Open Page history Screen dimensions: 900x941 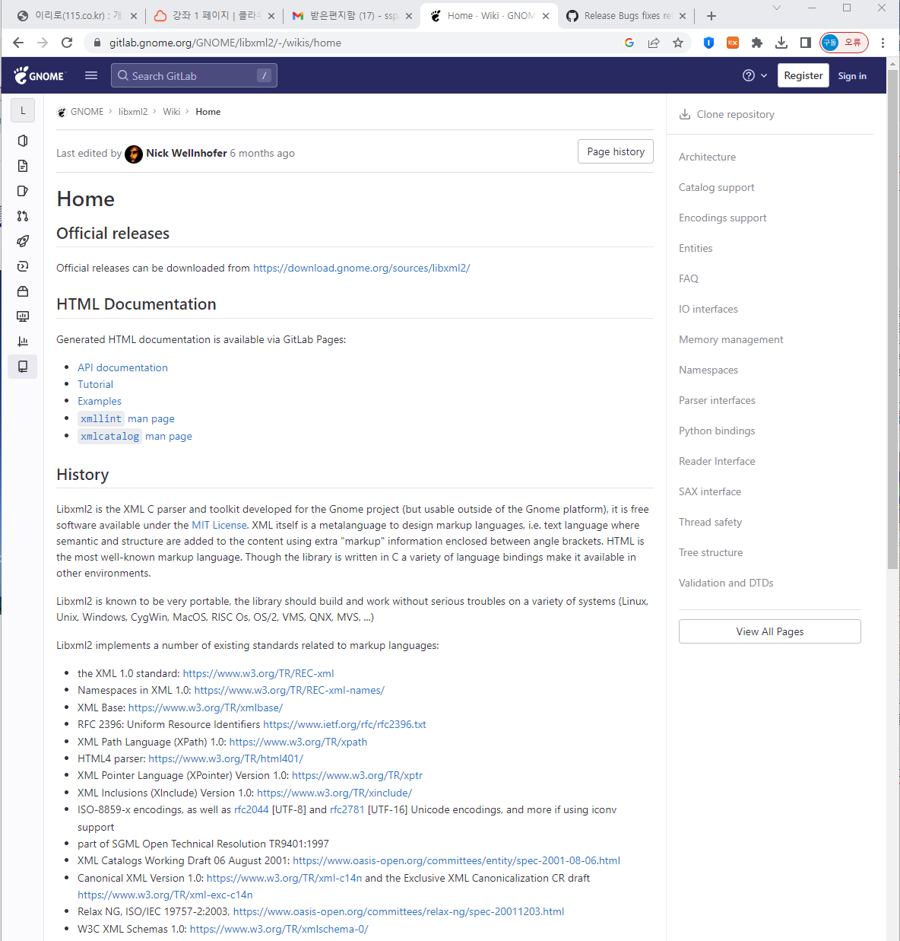point(616,151)
